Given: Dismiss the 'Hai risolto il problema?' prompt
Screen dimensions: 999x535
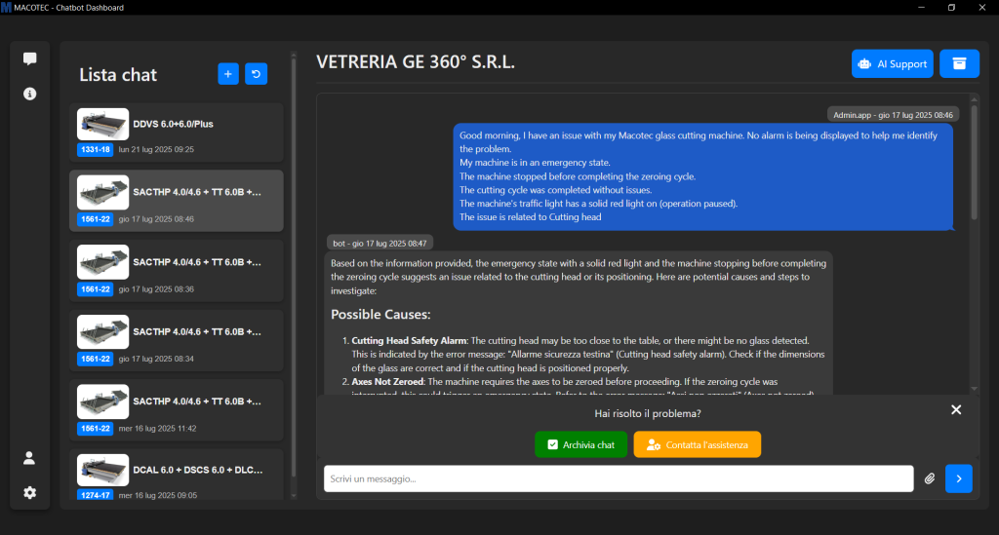Looking at the screenshot, I should point(956,409).
